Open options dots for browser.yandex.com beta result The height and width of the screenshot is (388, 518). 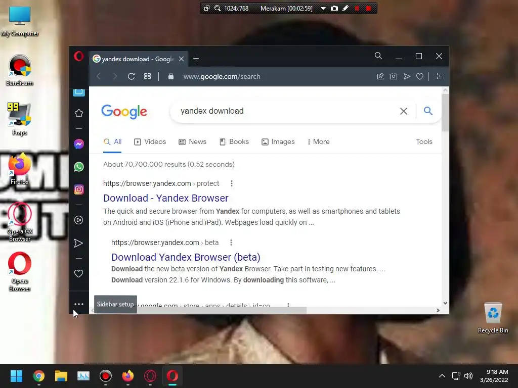231,243
